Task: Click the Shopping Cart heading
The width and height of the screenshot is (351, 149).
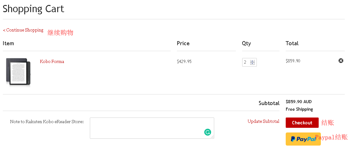Action: 33,9
